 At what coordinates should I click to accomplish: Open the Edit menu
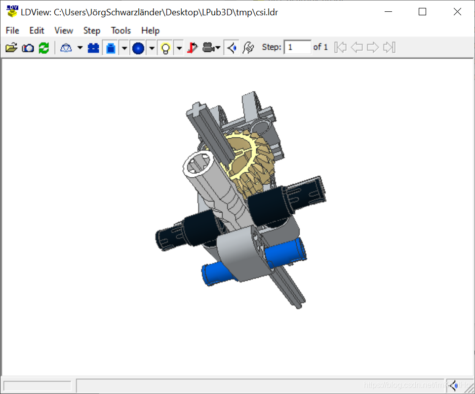point(37,31)
